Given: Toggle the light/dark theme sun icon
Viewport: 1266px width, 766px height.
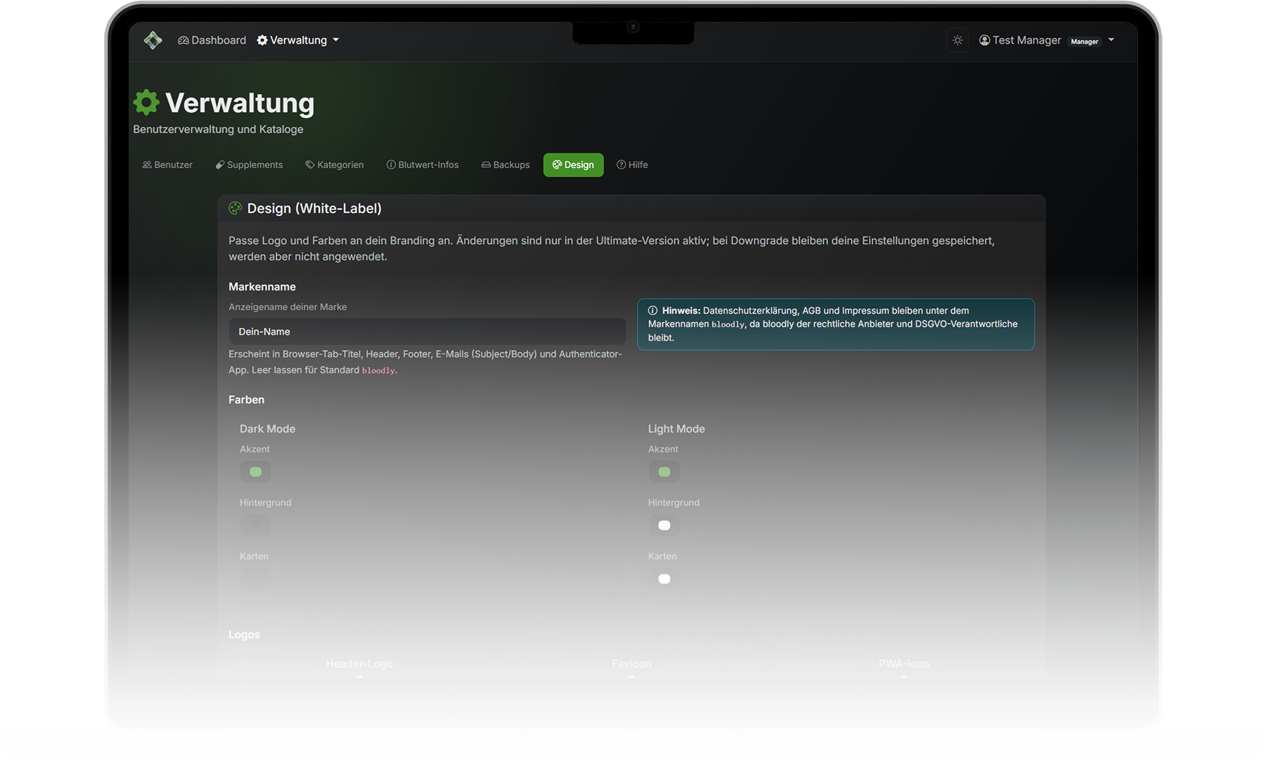Looking at the screenshot, I should click(957, 41).
